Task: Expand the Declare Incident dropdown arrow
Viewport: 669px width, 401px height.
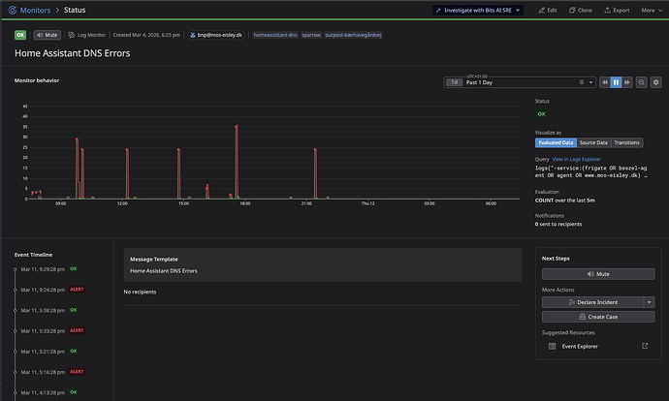Action: point(649,302)
